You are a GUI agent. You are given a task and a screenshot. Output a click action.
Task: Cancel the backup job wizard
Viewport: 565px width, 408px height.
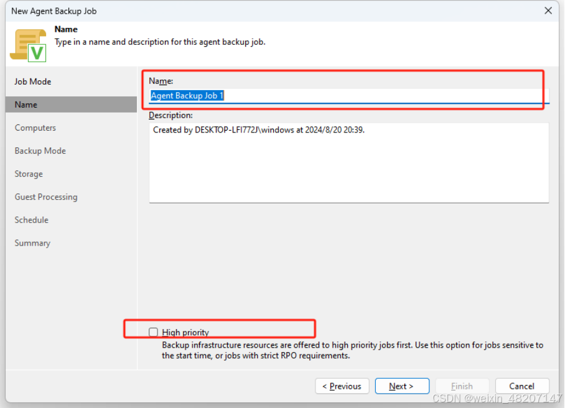point(522,386)
